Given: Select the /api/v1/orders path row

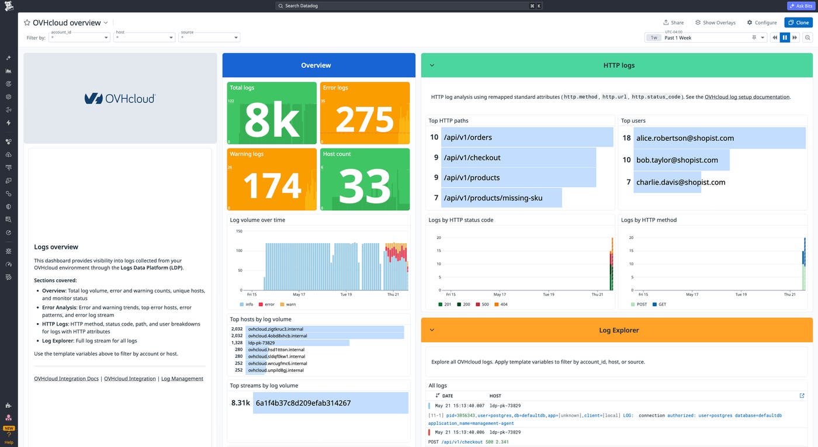Looking at the screenshot, I should 520,137.
